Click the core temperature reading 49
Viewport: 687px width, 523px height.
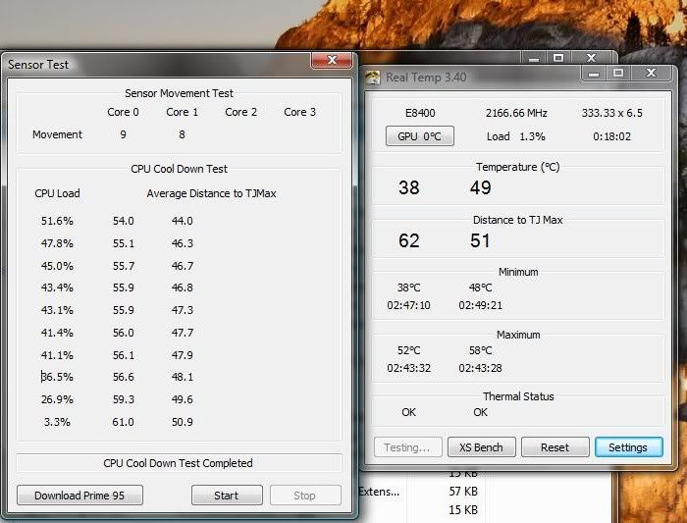click(x=481, y=187)
